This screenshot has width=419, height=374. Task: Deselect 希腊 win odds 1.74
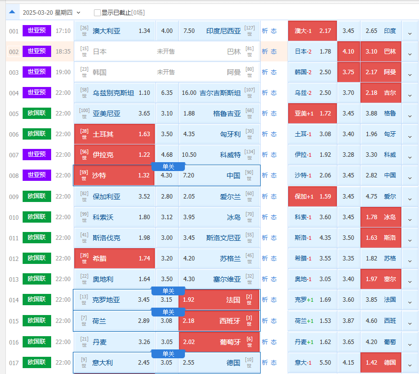point(115,259)
